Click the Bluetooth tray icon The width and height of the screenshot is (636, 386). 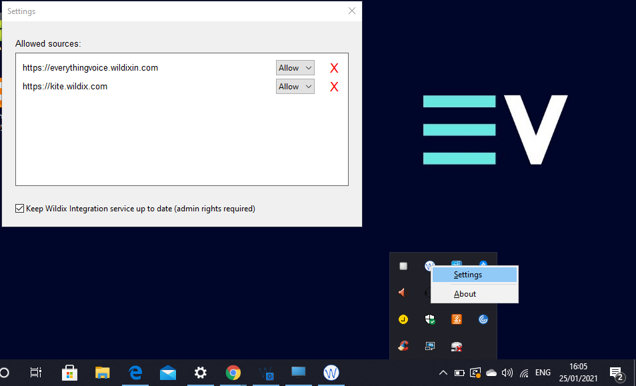click(483, 263)
